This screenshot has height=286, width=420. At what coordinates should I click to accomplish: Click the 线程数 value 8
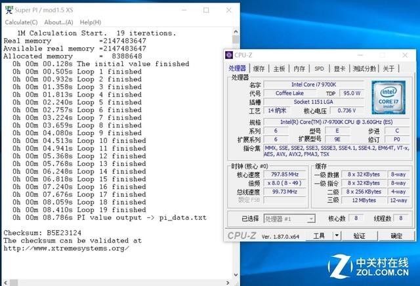(401, 218)
